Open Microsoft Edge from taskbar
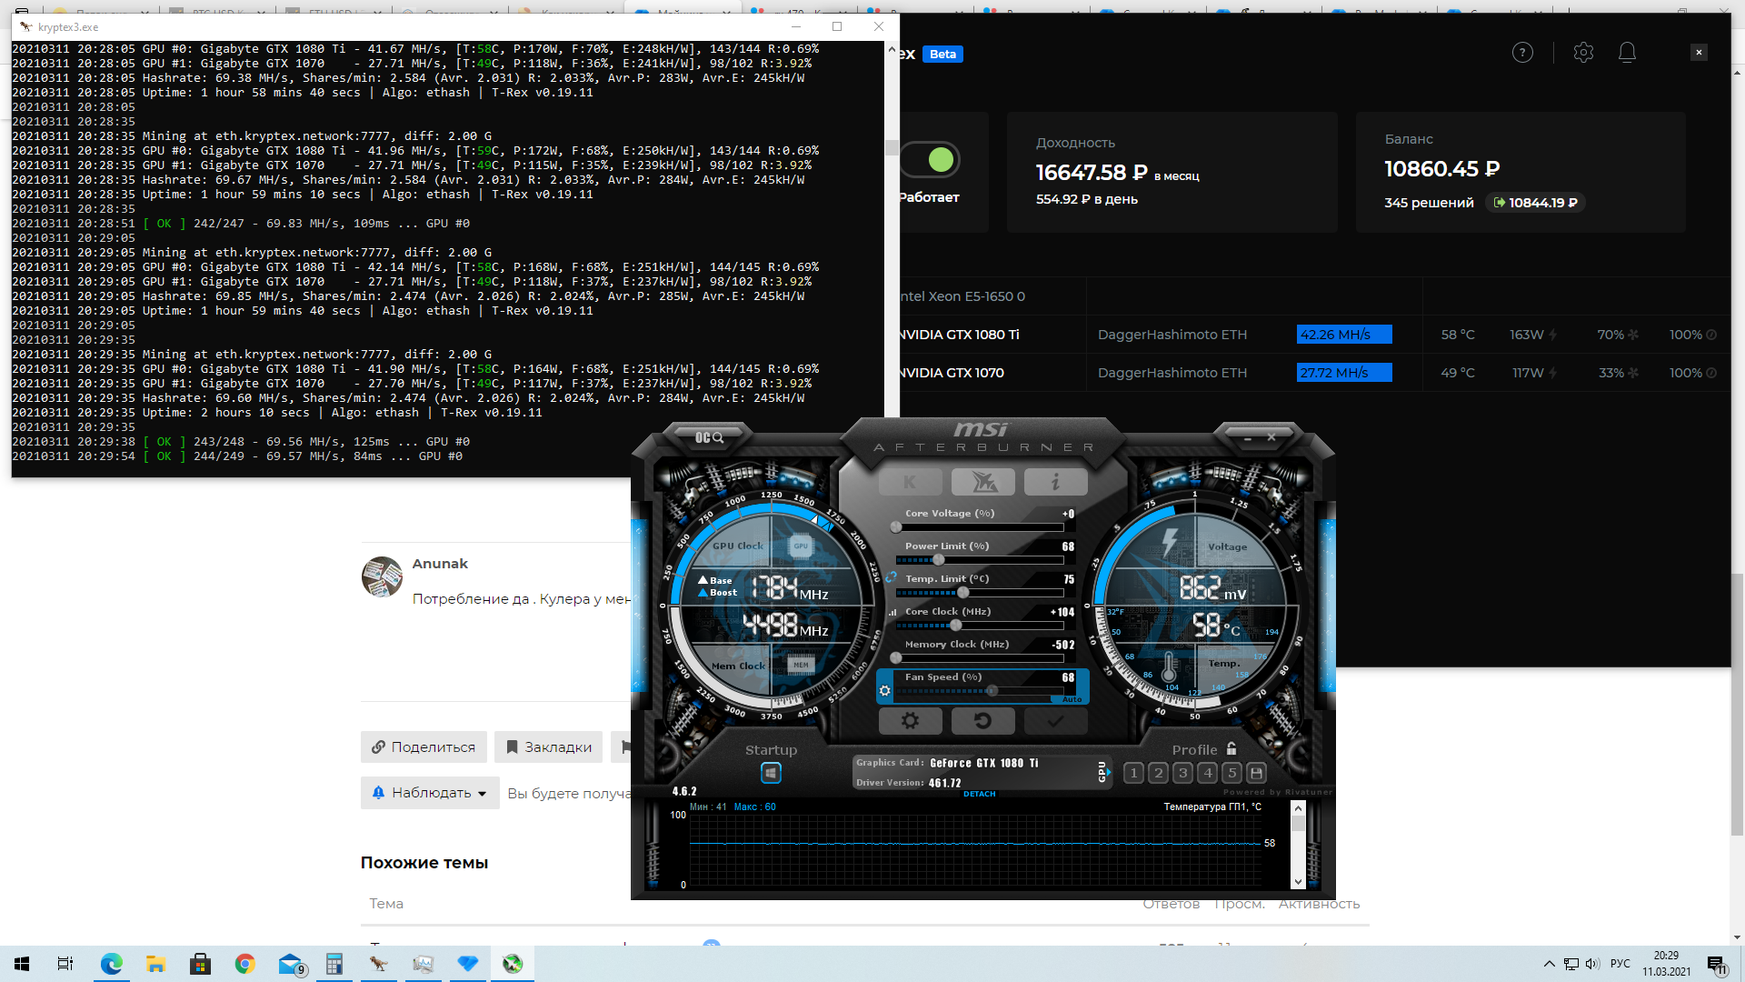The image size is (1745, 982). tap(112, 964)
